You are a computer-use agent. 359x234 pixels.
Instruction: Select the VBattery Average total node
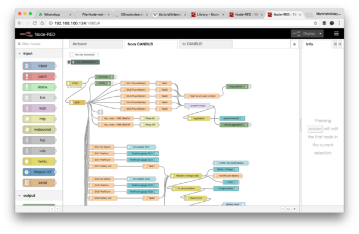click(x=185, y=176)
